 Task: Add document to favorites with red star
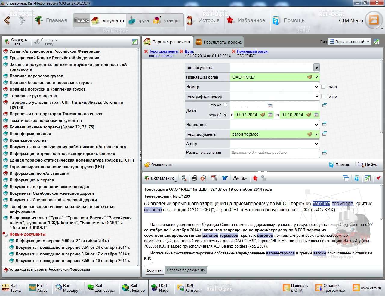[255, 178]
